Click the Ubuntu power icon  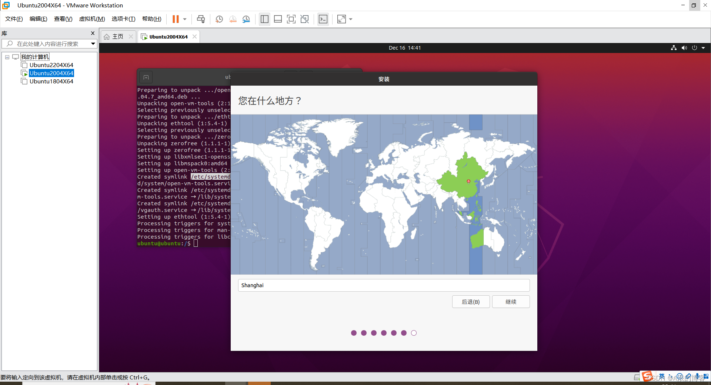pyautogui.click(x=694, y=48)
